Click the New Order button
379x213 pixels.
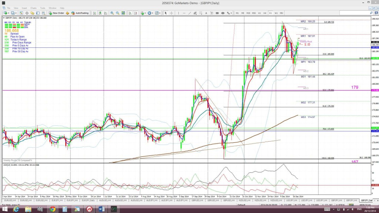point(56,13)
